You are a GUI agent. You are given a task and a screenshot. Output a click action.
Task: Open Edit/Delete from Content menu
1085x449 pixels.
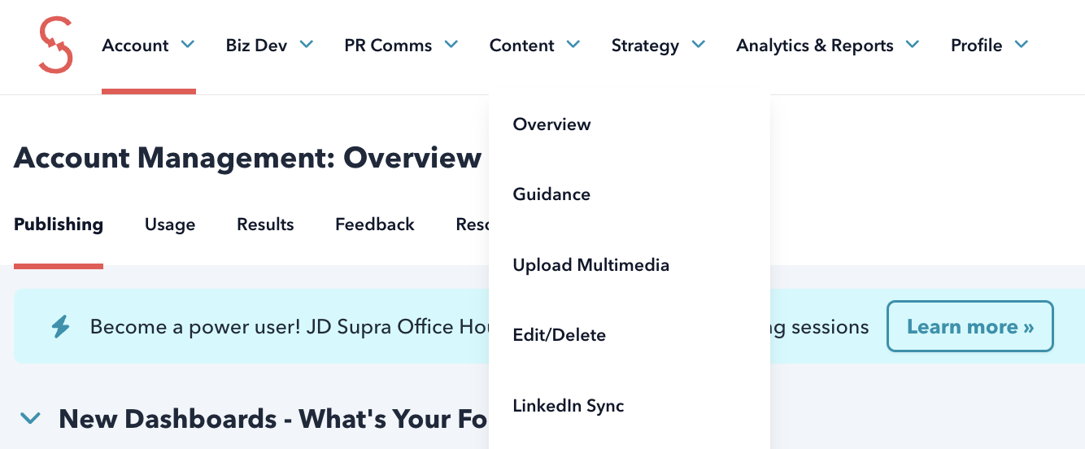tap(559, 335)
